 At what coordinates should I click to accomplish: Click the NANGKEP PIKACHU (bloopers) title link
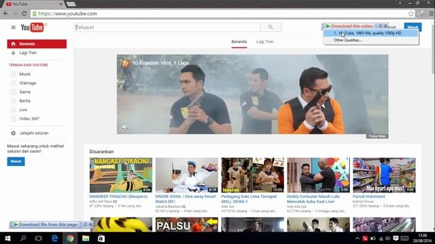118,197
